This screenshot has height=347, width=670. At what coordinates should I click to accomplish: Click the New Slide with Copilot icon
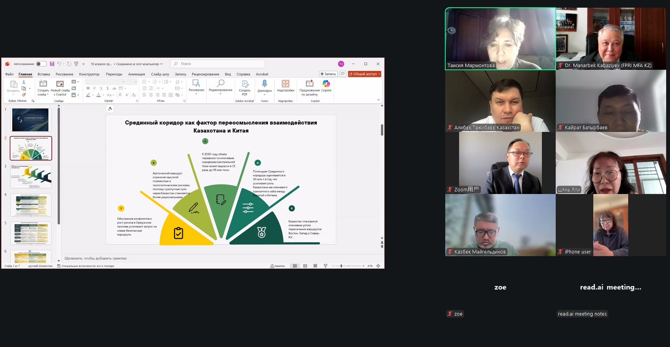pyautogui.click(x=60, y=84)
